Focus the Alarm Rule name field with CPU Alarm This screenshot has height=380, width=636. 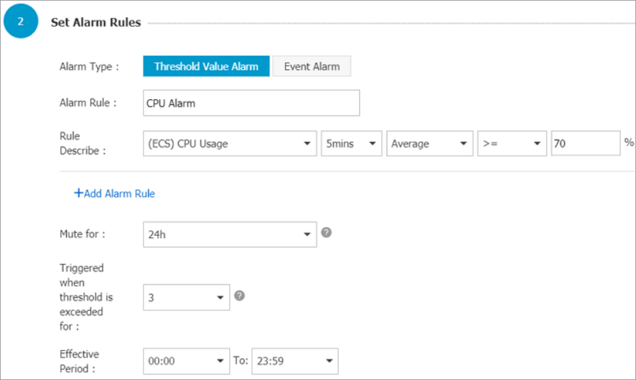pyautogui.click(x=251, y=103)
